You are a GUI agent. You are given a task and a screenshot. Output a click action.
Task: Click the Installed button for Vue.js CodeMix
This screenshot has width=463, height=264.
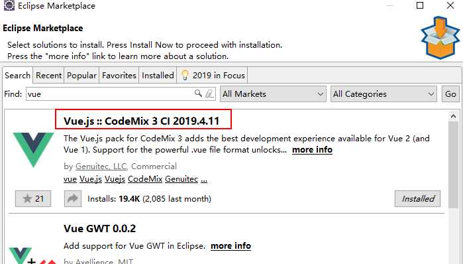tap(417, 199)
